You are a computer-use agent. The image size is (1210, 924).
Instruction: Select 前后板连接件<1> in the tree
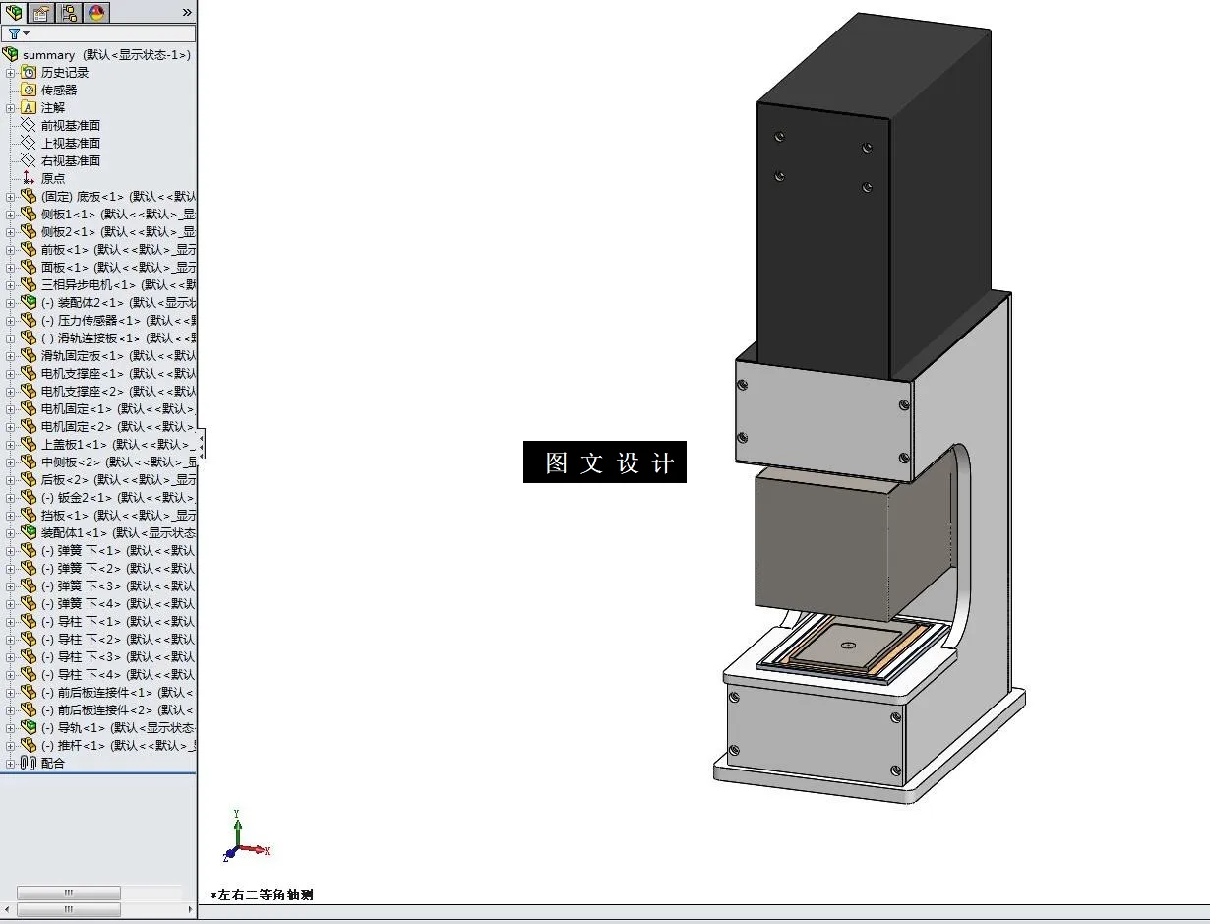click(x=118, y=692)
